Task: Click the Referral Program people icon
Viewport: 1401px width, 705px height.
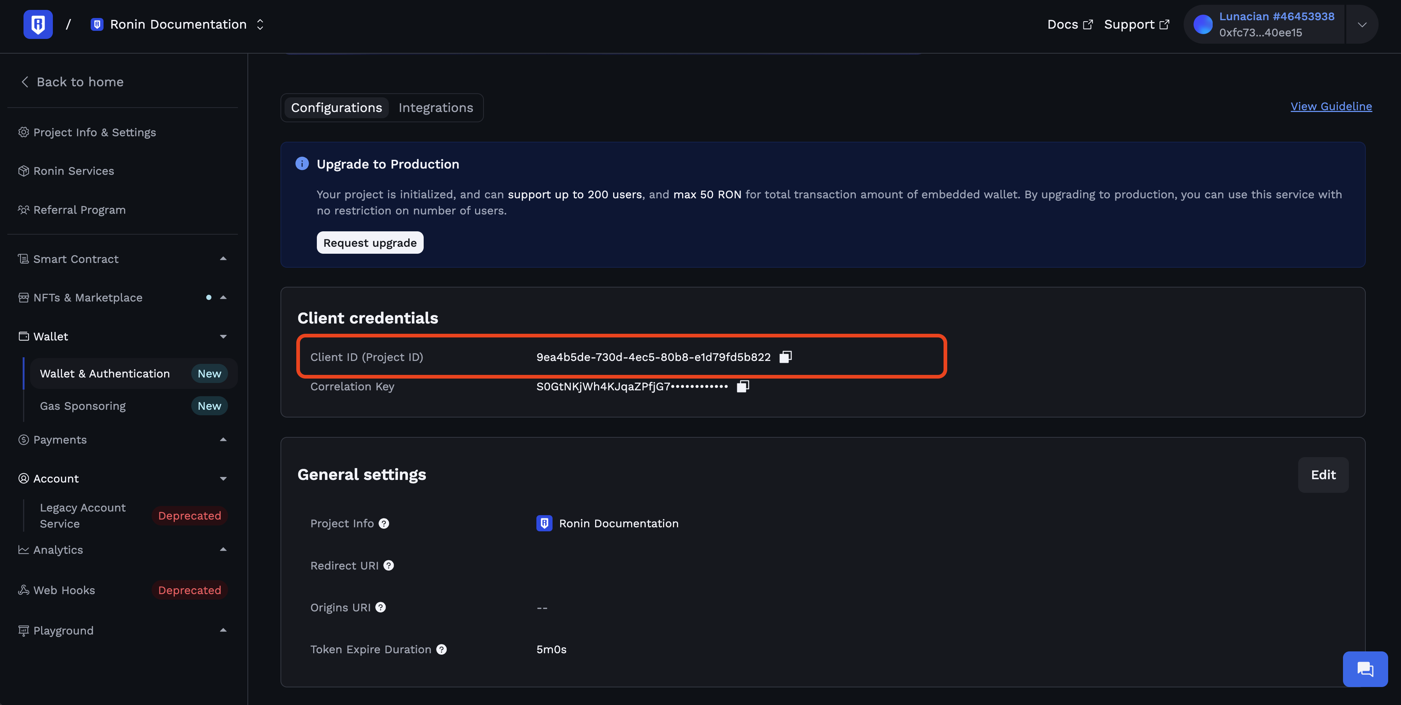Action: (x=23, y=210)
